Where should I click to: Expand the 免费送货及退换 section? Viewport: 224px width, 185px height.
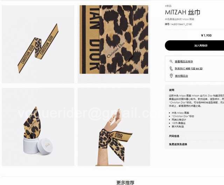click(178, 144)
